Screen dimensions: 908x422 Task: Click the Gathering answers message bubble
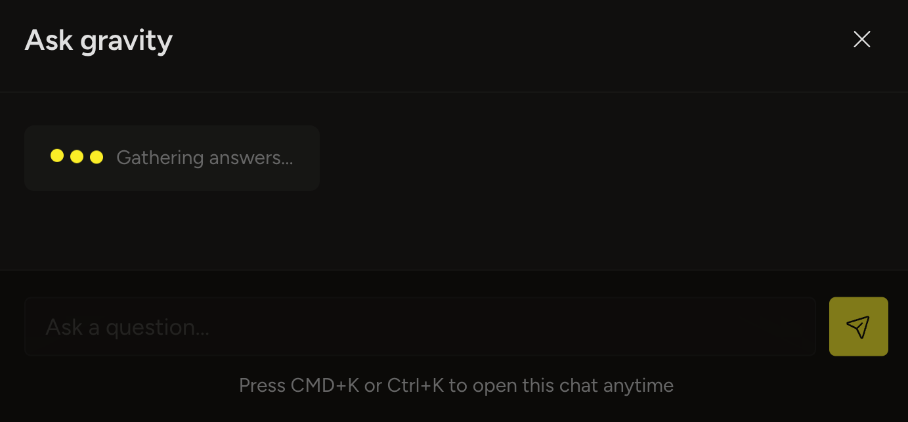click(172, 158)
